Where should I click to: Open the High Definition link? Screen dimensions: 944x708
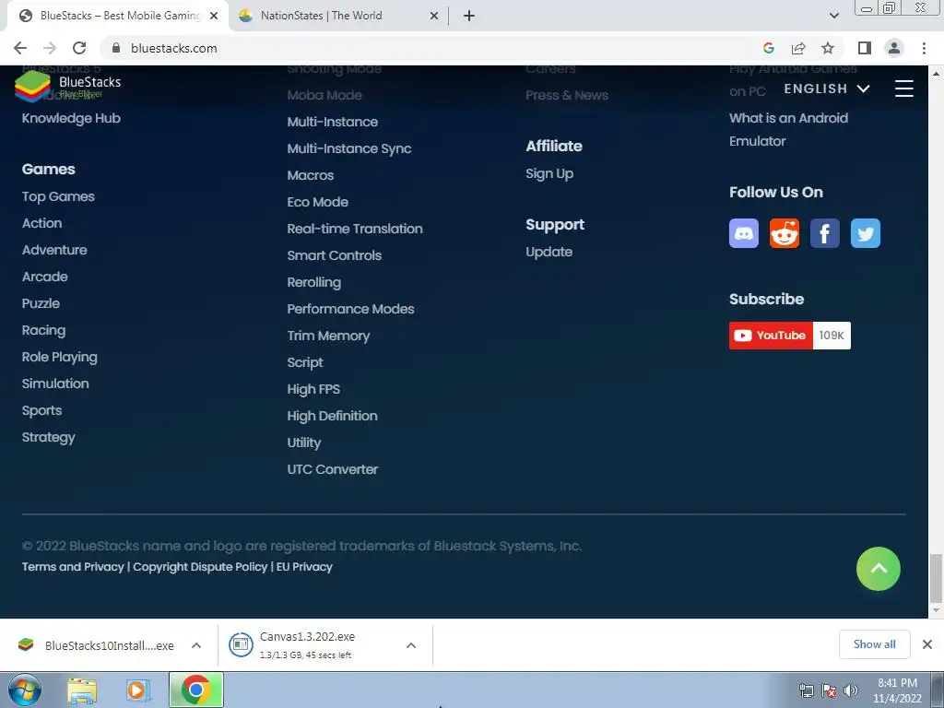(x=332, y=416)
